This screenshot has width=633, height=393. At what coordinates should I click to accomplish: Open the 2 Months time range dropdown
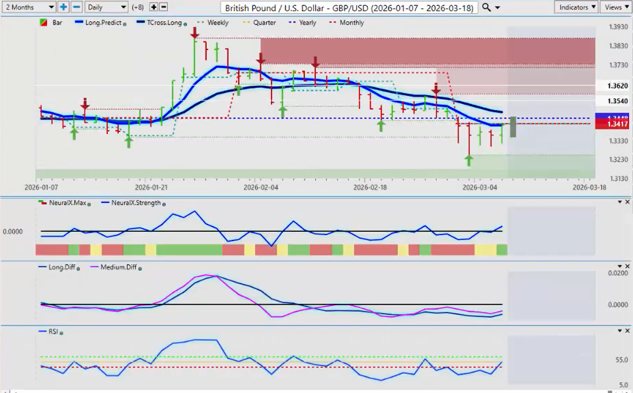[29, 7]
